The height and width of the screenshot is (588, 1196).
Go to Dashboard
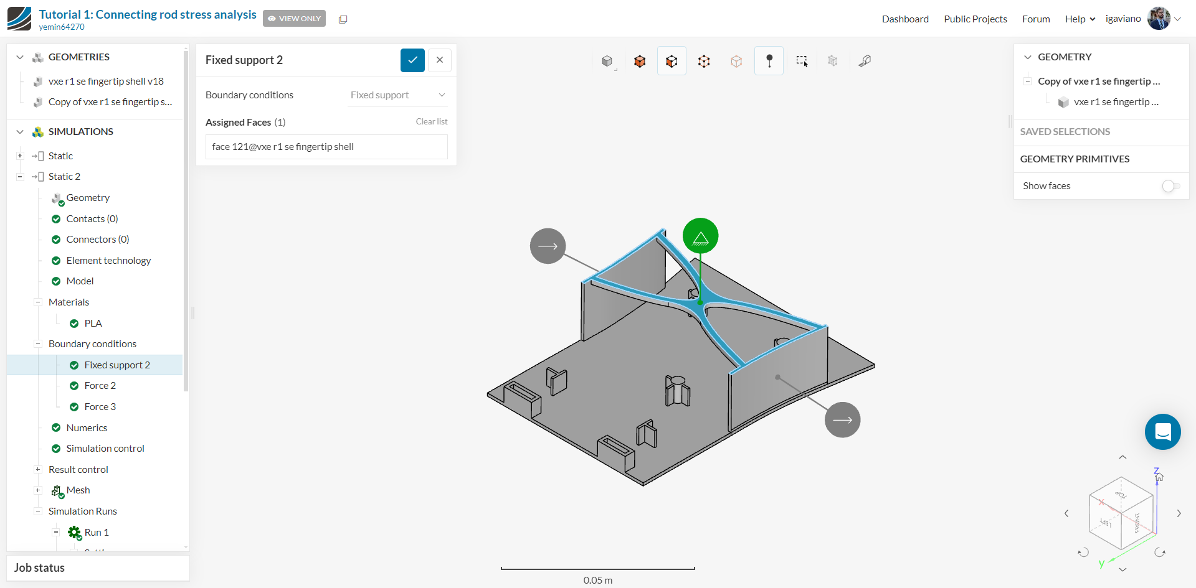[x=905, y=19]
